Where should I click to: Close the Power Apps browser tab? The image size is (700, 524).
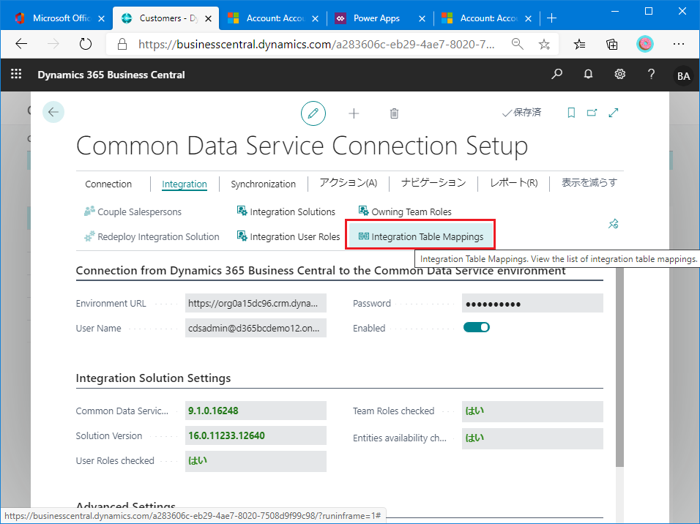click(422, 19)
